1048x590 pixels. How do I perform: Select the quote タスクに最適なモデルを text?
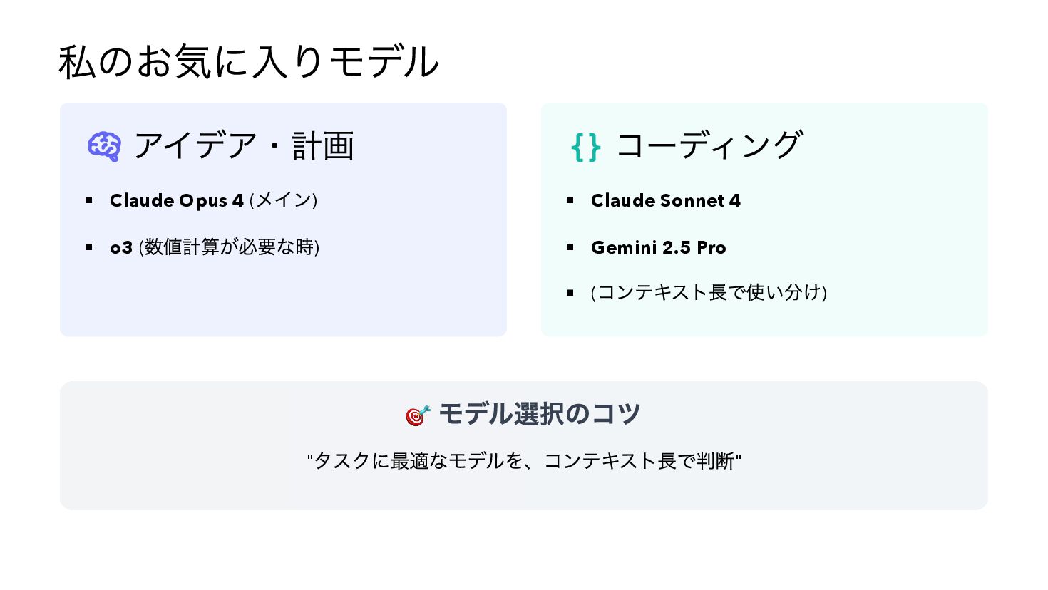pos(524,461)
